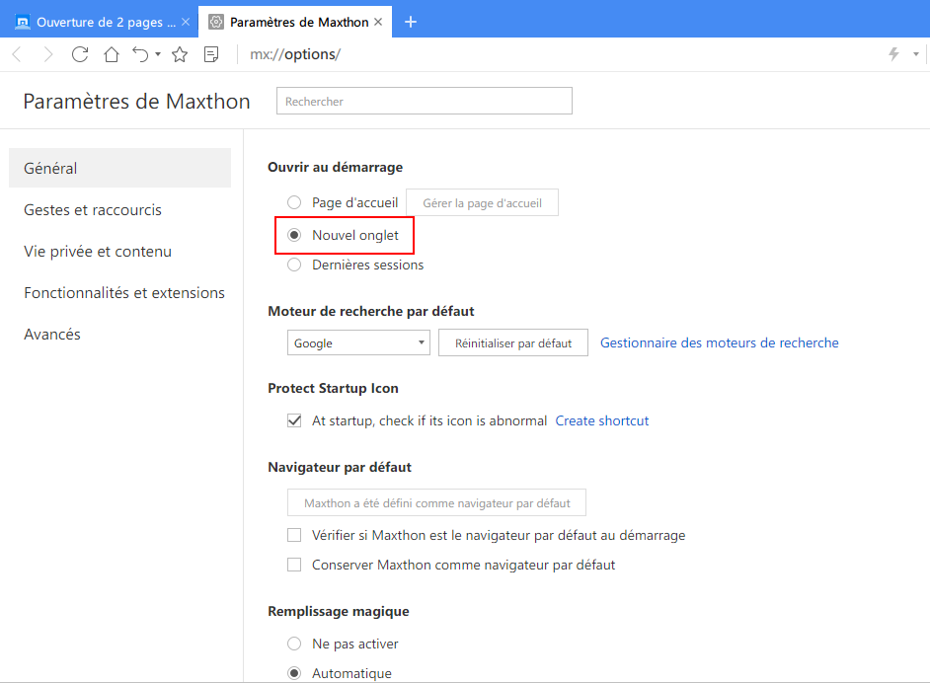Click the 'Ouvrir au démarrage' heading
930x683 pixels.
point(335,167)
